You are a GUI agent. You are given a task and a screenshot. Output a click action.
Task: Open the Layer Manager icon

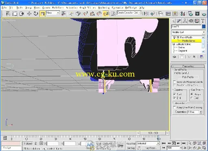(160, 14)
